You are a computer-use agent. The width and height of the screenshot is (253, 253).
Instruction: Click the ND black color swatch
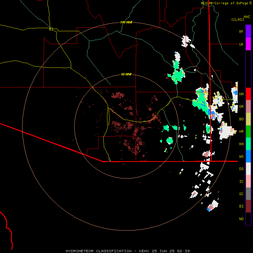[x=248, y=219]
